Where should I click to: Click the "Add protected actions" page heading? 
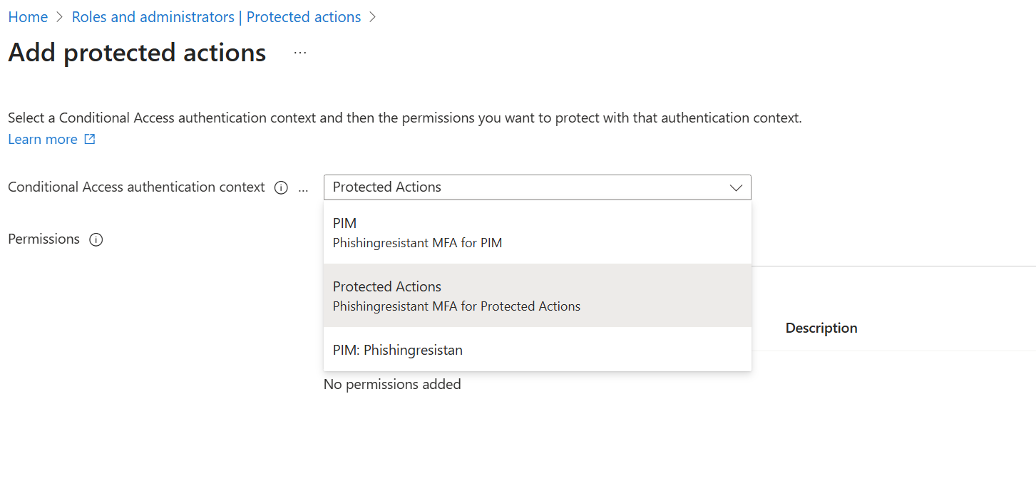tap(137, 53)
